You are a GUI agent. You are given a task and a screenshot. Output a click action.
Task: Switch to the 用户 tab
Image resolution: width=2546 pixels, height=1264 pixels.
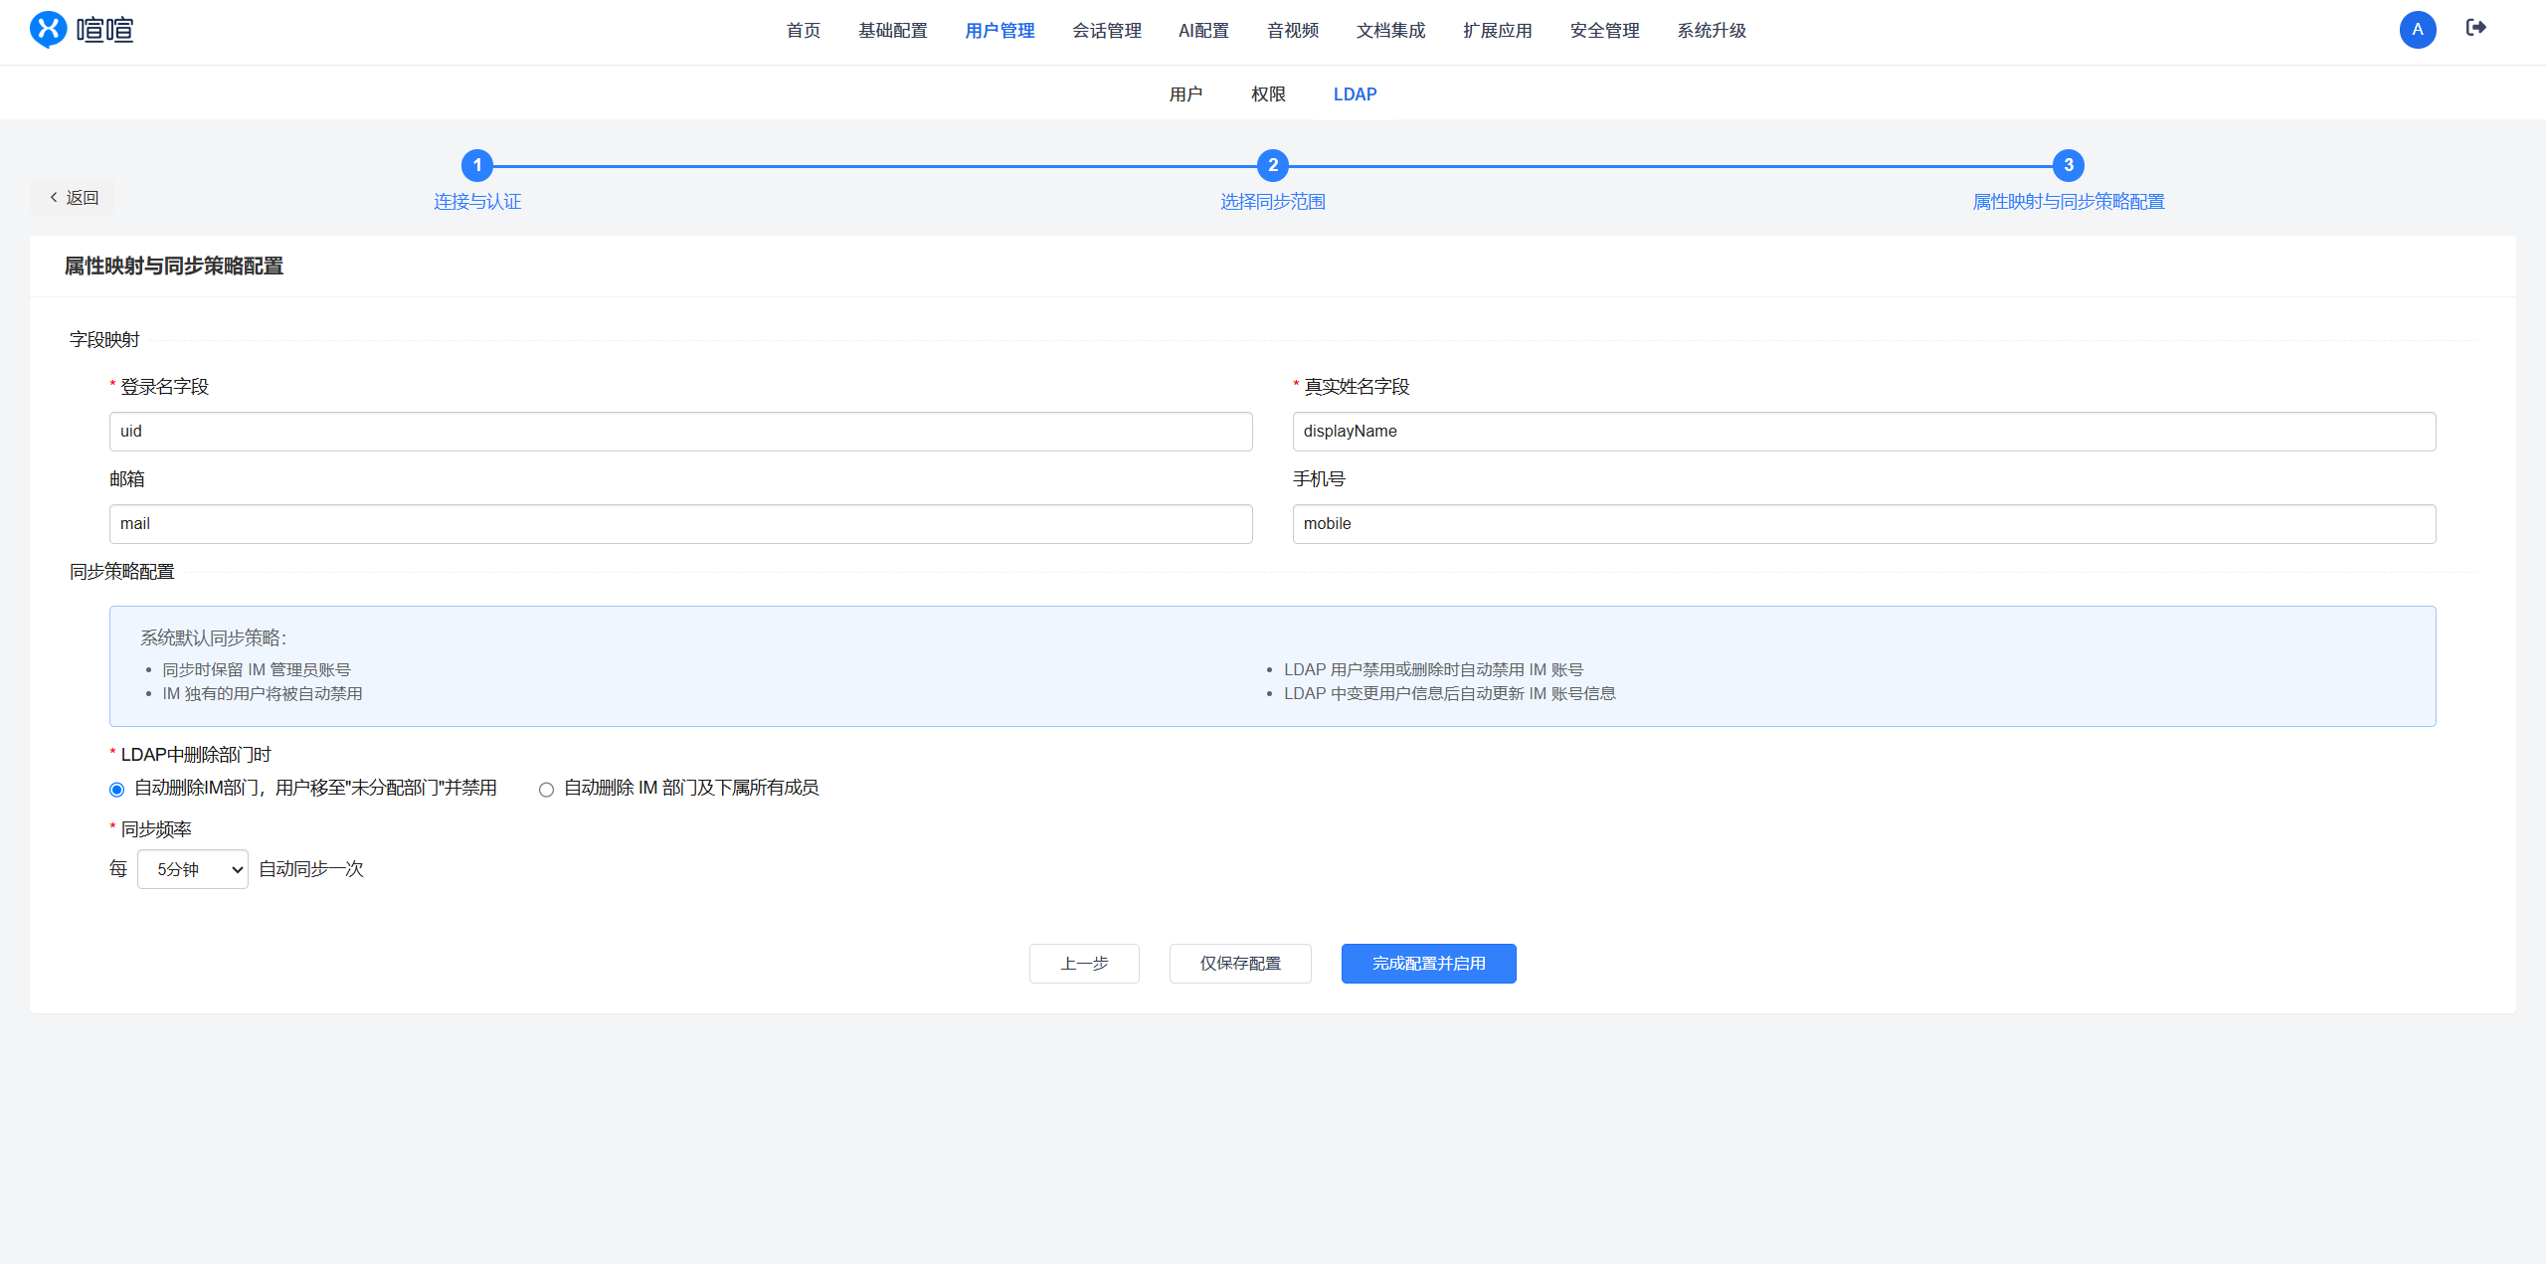1185,94
